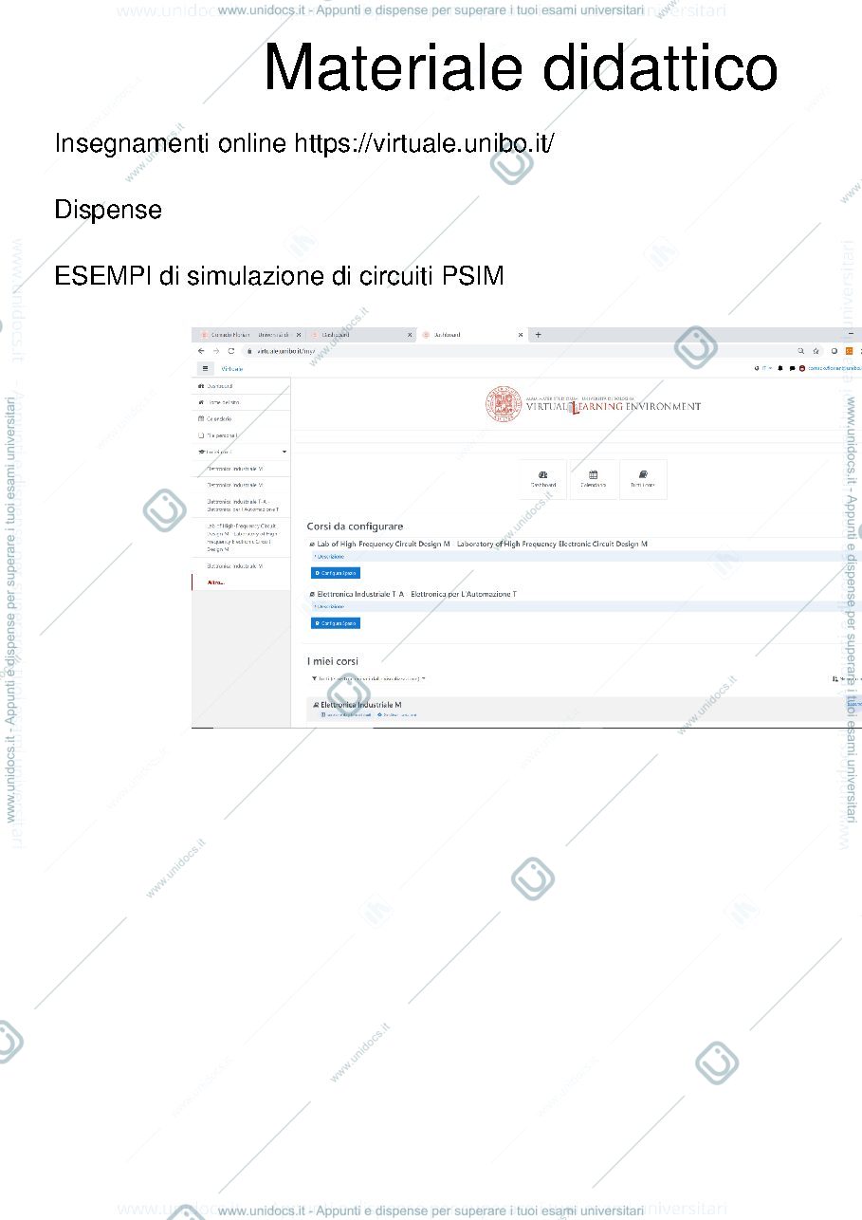
Task: Open the sort dropdown right of I miei corsi
Action: [847, 678]
